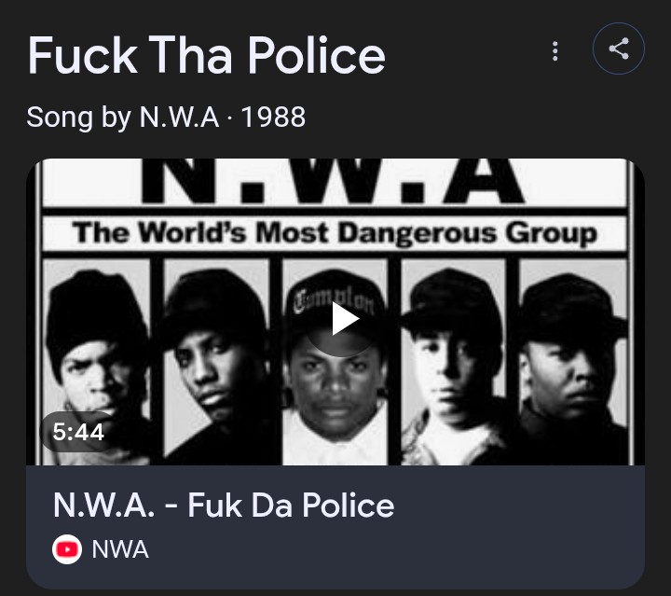
Task: Open the "N.W.A. - Fuk Da Police" video title
Action: tap(224, 506)
